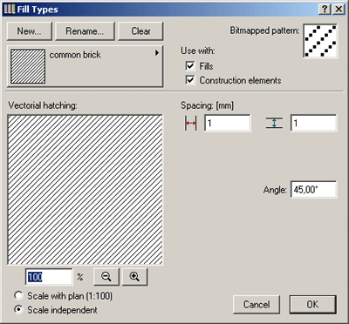Click the vertical spacing icon

point(274,123)
